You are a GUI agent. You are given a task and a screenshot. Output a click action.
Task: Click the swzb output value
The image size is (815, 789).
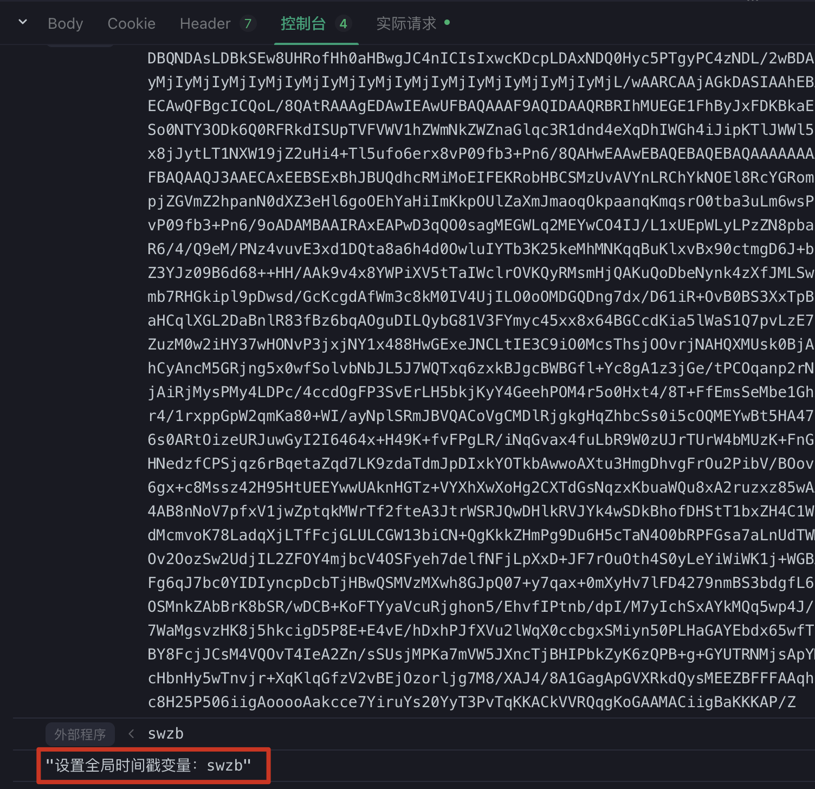coord(166,734)
